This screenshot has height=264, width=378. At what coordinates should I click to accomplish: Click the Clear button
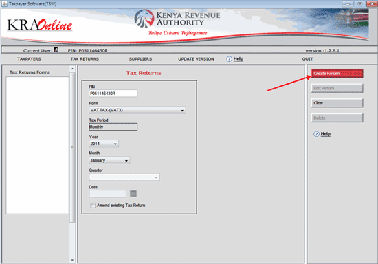click(337, 103)
